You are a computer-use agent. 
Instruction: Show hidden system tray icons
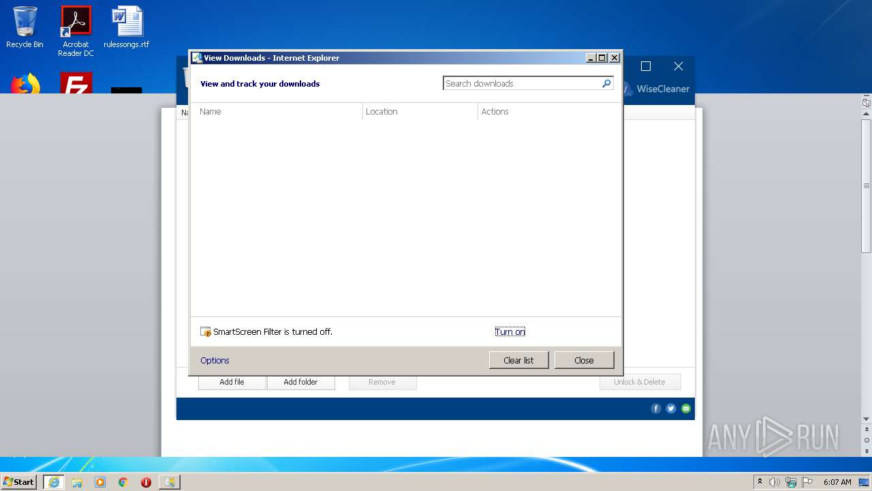760,482
